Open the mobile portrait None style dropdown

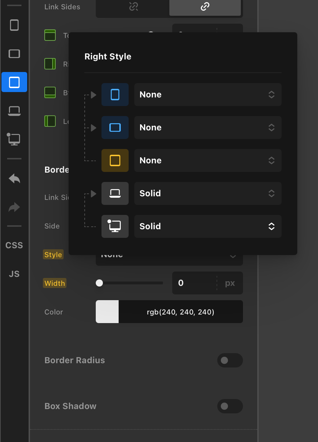pos(208,95)
